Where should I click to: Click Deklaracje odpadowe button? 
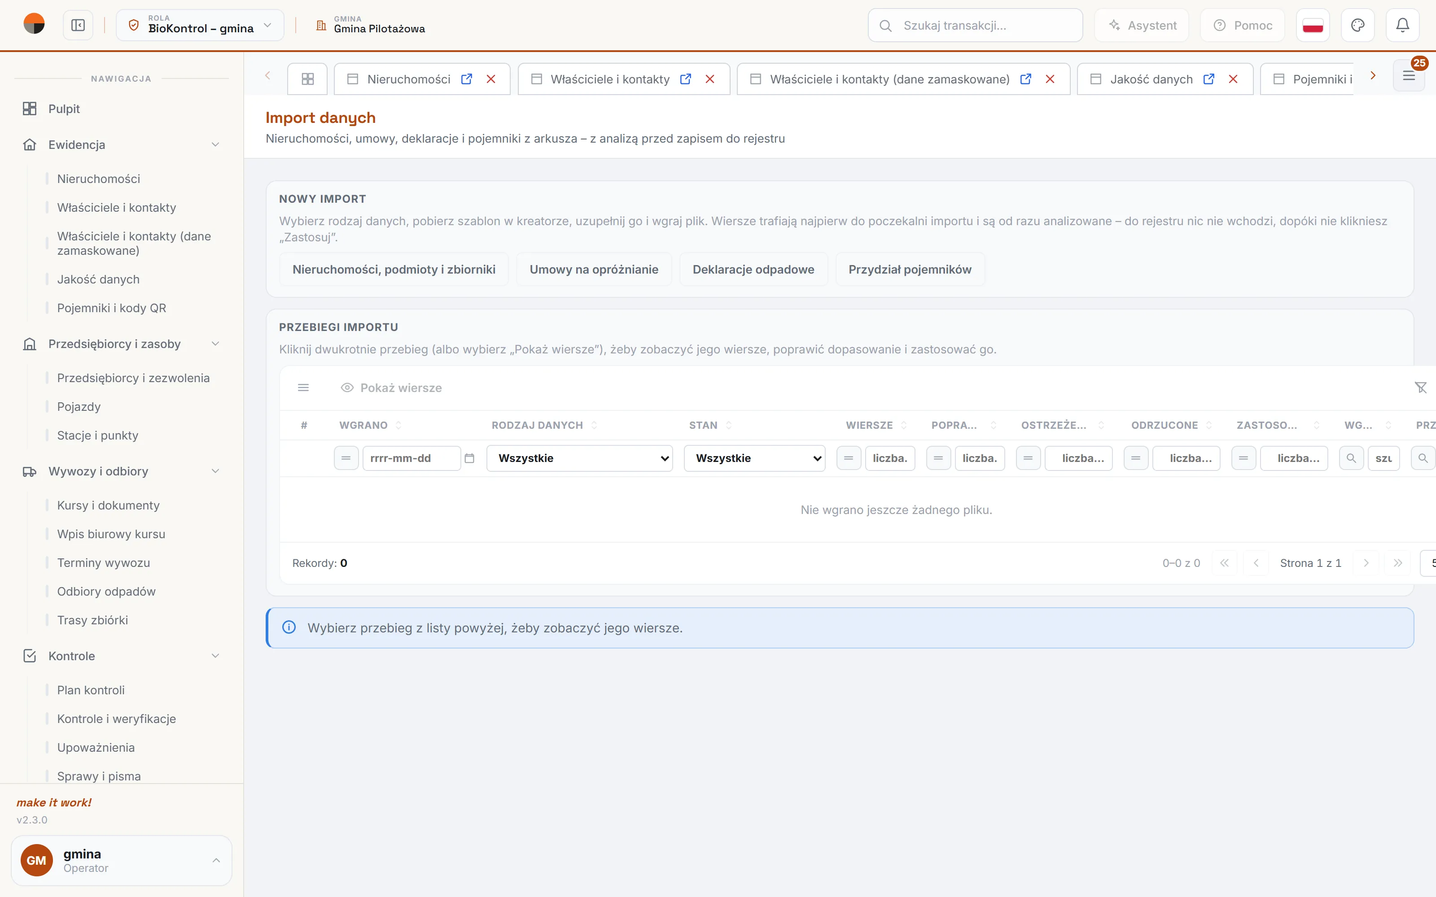pyautogui.click(x=753, y=270)
